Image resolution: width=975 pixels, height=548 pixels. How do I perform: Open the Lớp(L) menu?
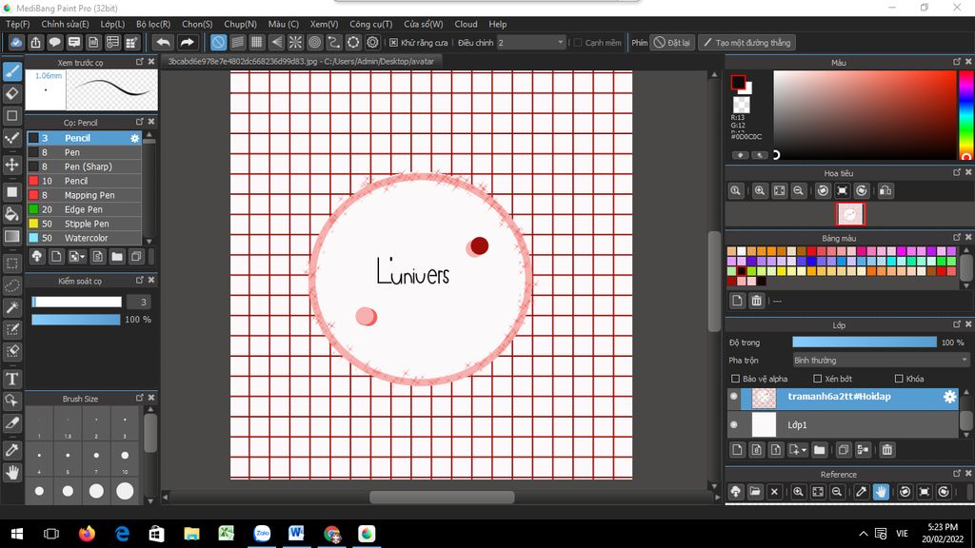[112, 24]
